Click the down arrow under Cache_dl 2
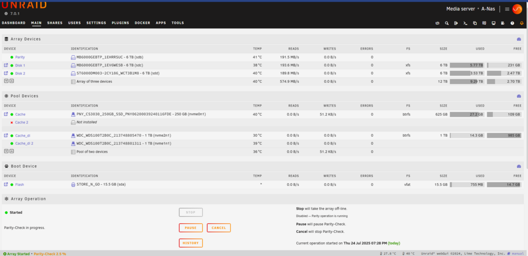This screenshot has height=256, width=528. pyautogui.click(x=6, y=151)
